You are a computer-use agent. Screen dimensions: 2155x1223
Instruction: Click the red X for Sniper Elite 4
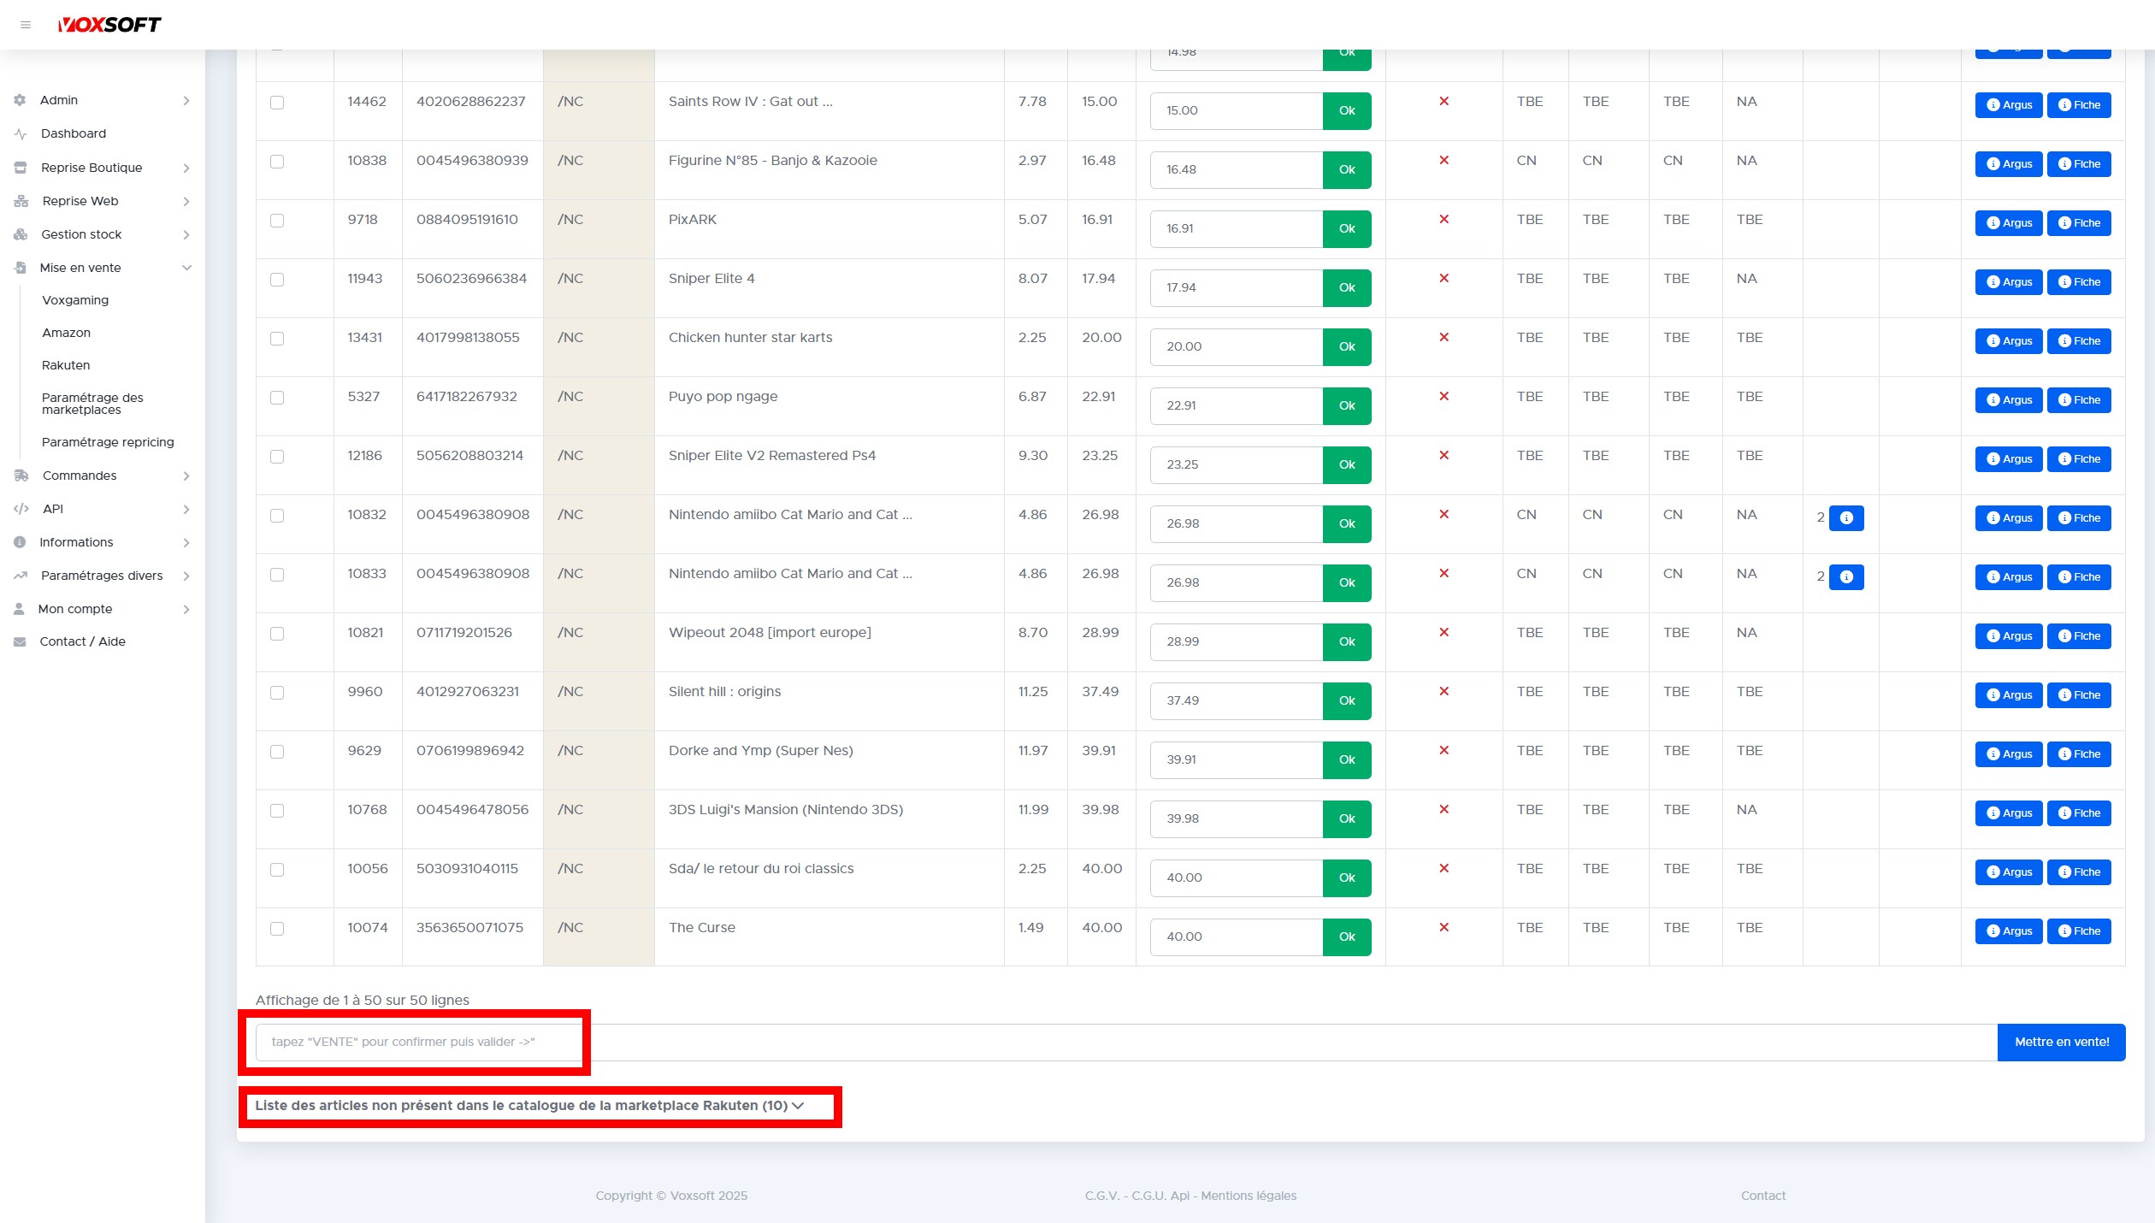pyautogui.click(x=1444, y=278)
